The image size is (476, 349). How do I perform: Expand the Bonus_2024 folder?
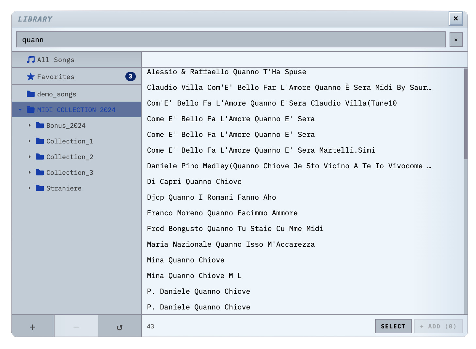point(29,125)
